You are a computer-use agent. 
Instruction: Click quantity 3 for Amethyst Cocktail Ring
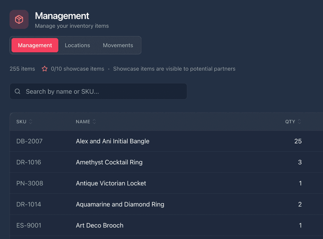pos(300,162)
